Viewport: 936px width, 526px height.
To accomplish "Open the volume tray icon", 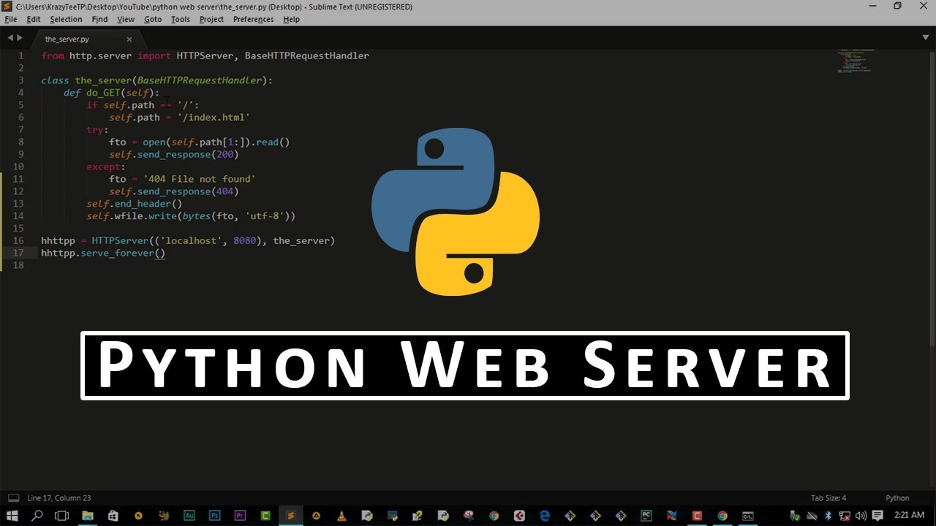I will [x=861, y=516].
